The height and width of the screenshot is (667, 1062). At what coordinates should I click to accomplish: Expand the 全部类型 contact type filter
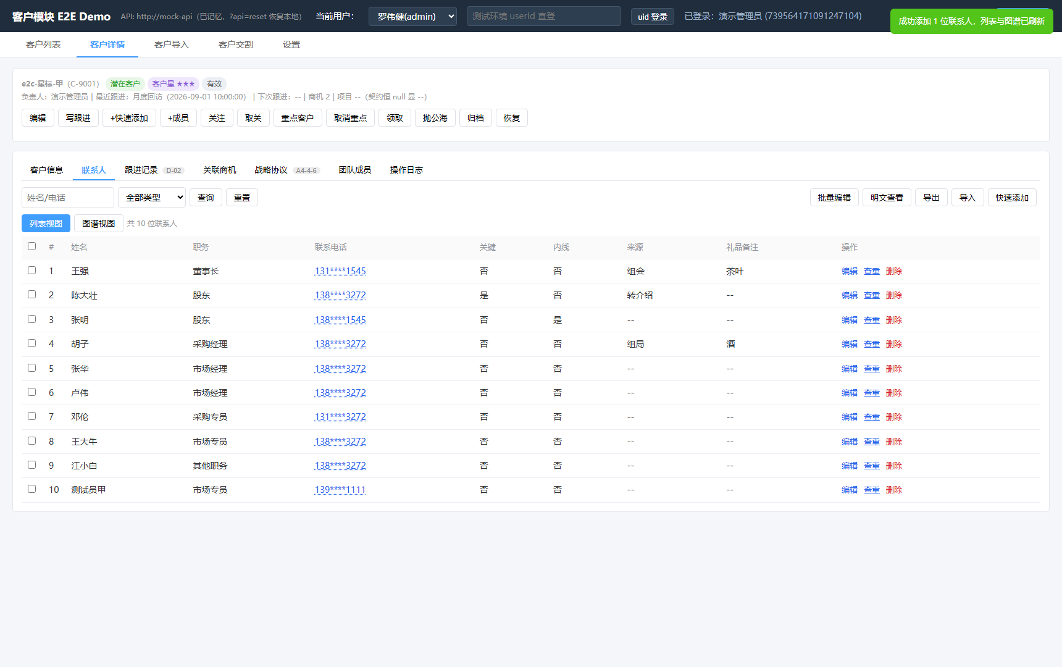click(152, 198)
